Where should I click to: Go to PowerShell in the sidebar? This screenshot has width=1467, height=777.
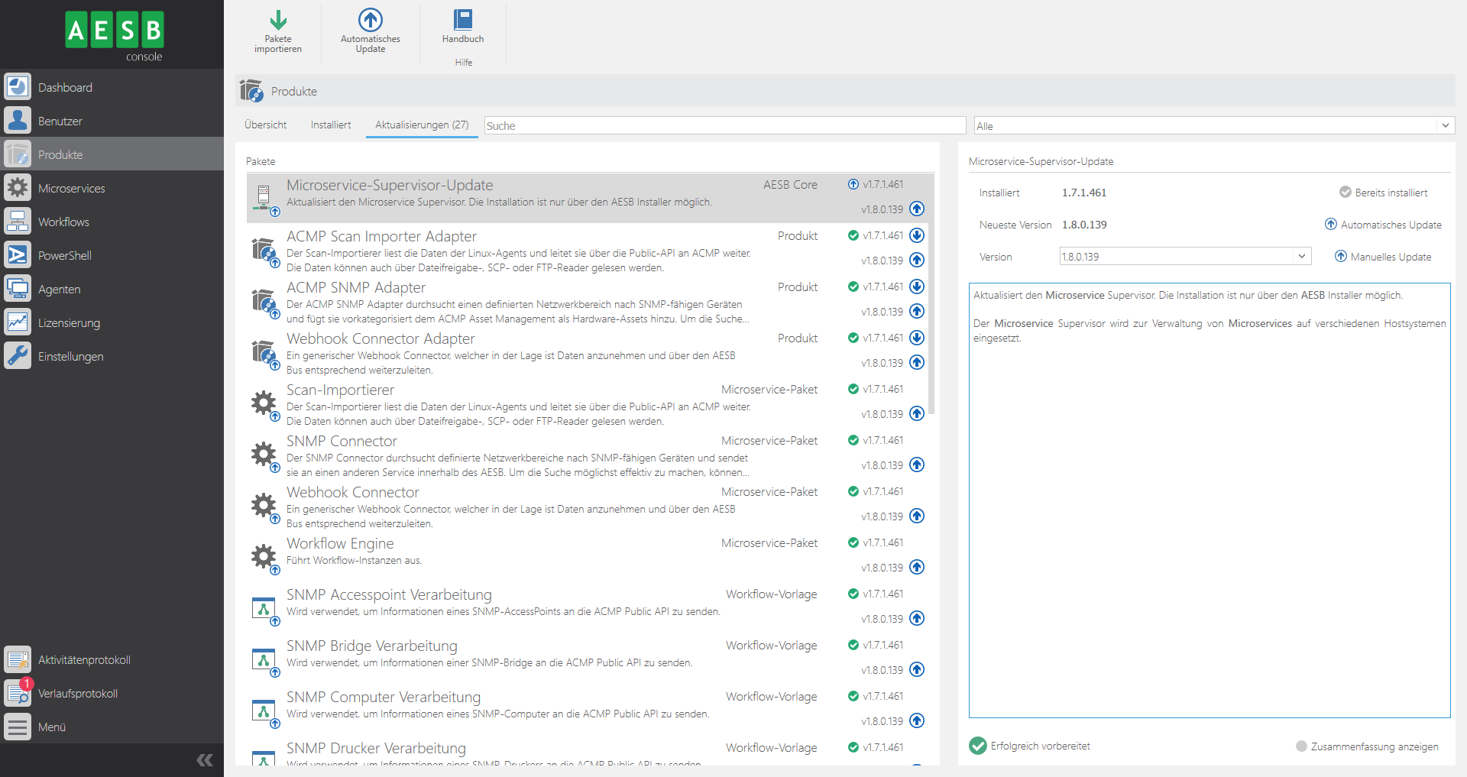pos(64,256)
